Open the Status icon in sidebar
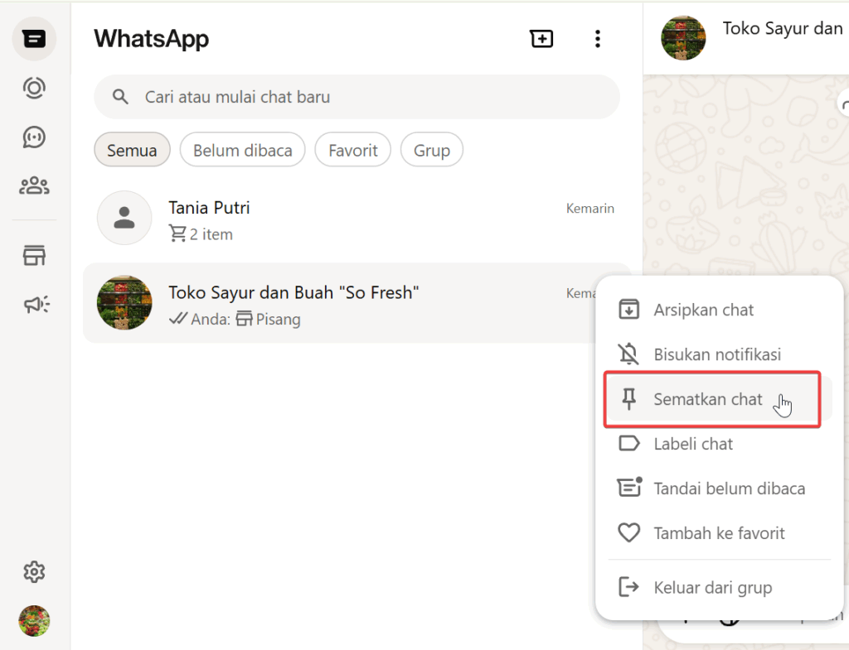Viewport: 849px width, 650px height. [x=34, y=88]
